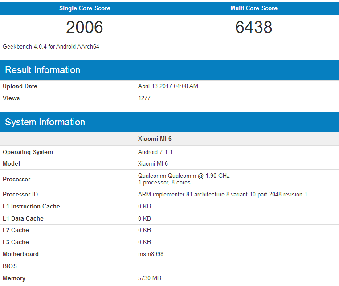Click the Result Information section header
The height and width of the screenshot is (286, 339).
[x=169, y=70]
